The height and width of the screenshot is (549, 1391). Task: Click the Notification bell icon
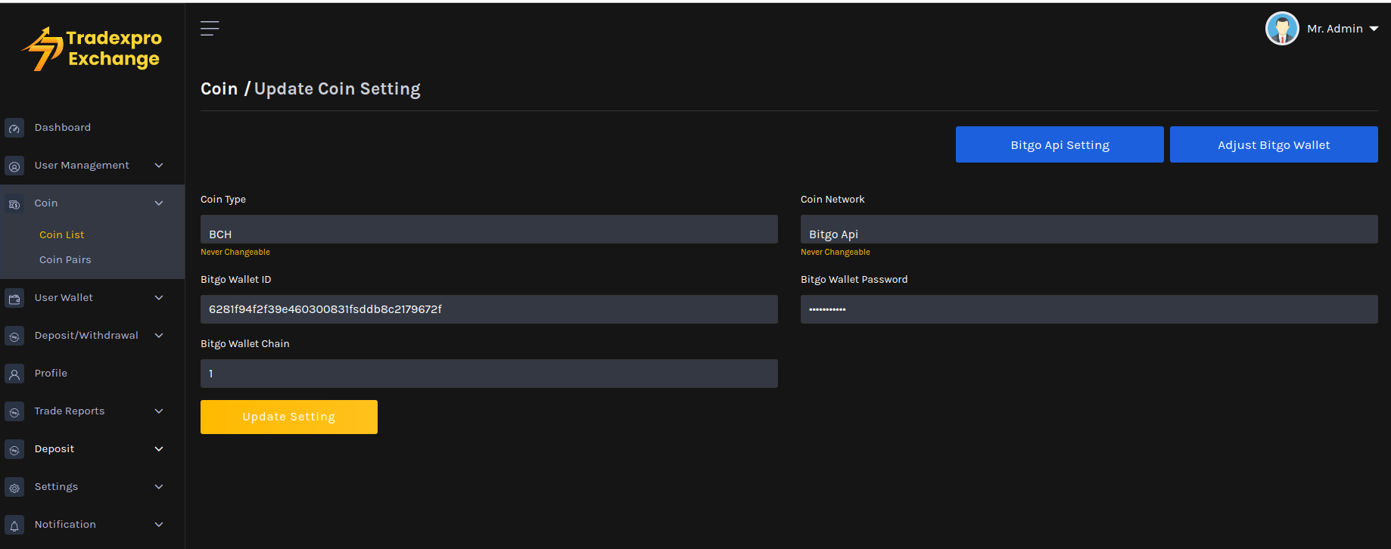[14, 526]
